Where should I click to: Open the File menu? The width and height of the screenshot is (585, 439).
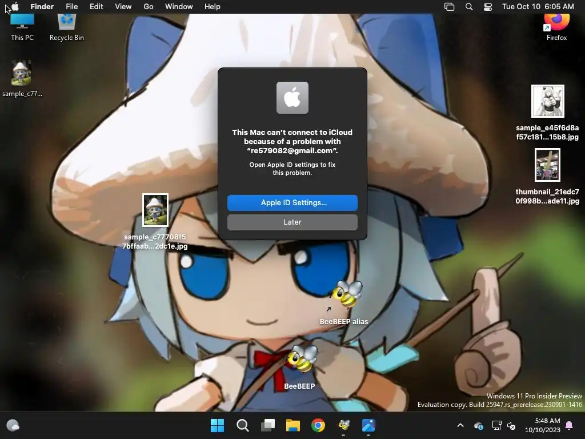pos(71,7)
